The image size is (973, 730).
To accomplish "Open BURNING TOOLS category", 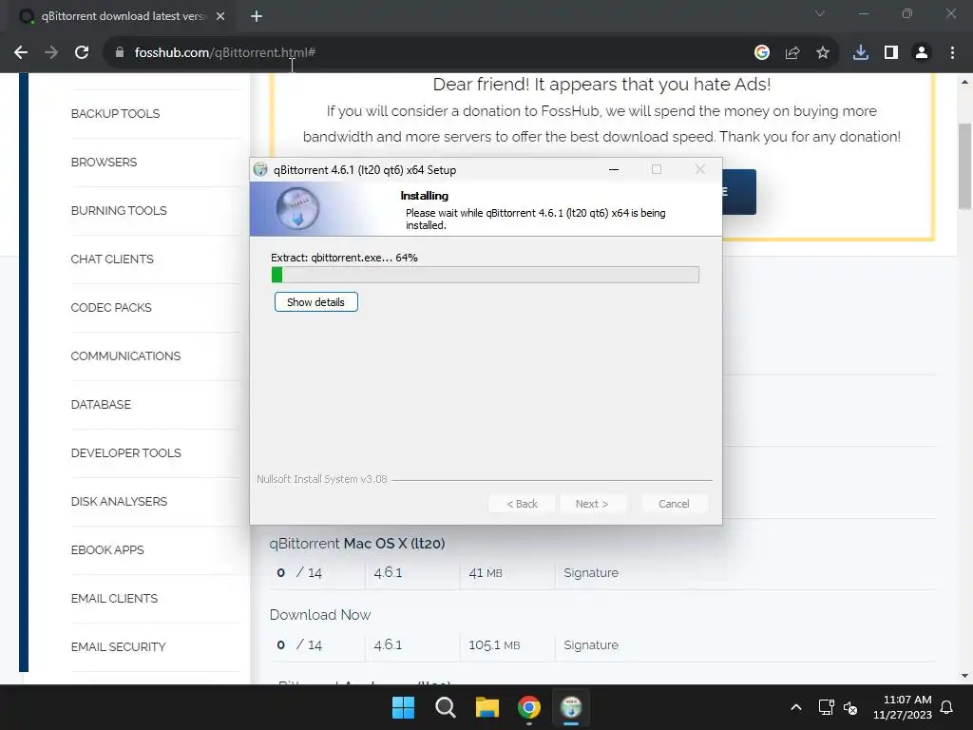I will click(119, 210).
